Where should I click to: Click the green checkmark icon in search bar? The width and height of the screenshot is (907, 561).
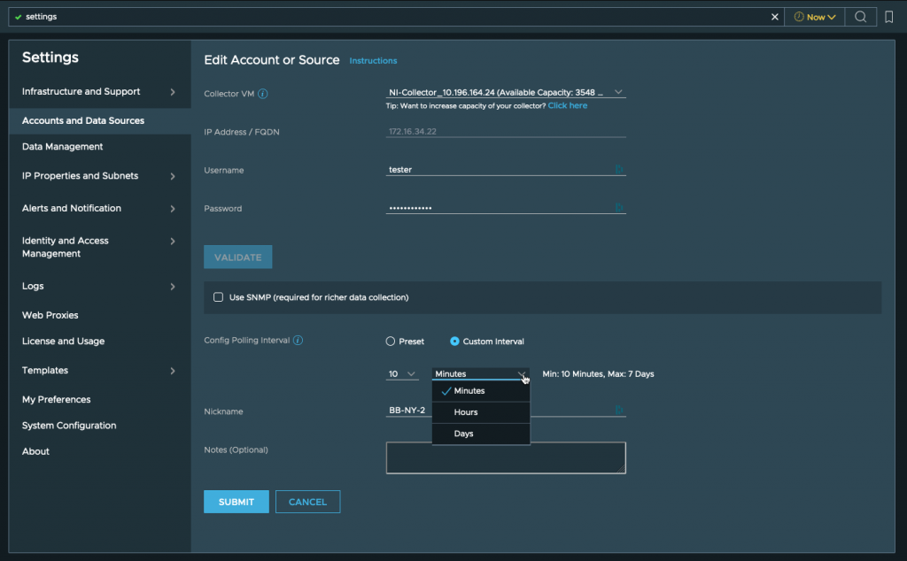coord(19,17)
